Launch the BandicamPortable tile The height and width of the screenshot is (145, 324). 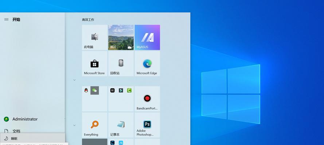[x=147, y=99]
